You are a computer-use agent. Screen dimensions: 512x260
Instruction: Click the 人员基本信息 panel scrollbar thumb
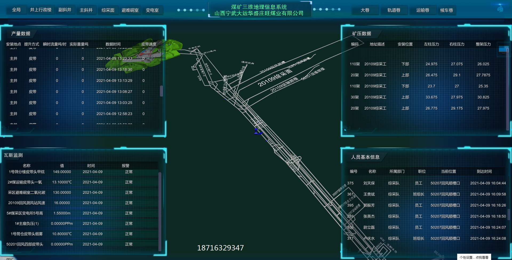(x=509, y=214)
